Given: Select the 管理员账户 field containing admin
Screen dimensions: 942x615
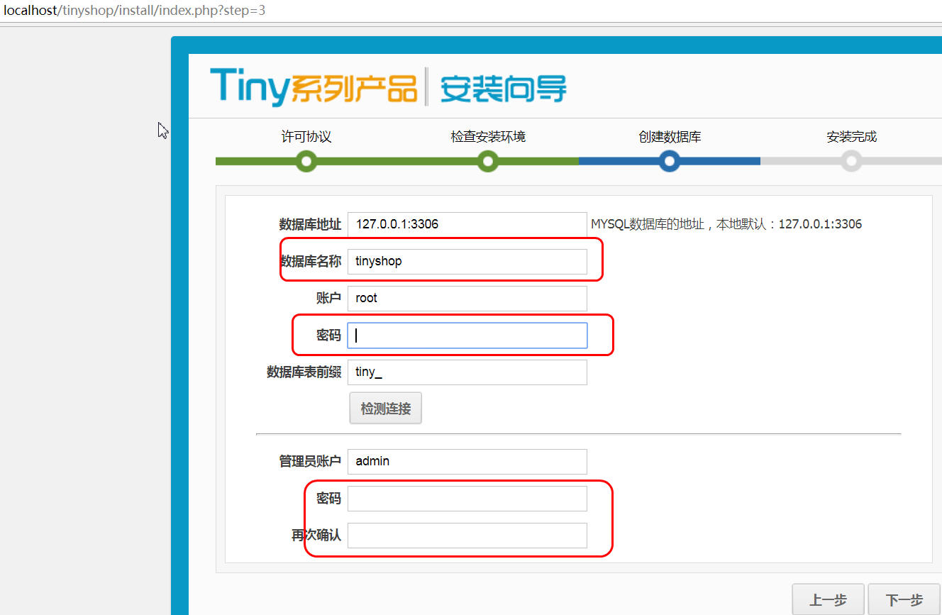Looking at the screenshot, I should [x=467, y=461].
